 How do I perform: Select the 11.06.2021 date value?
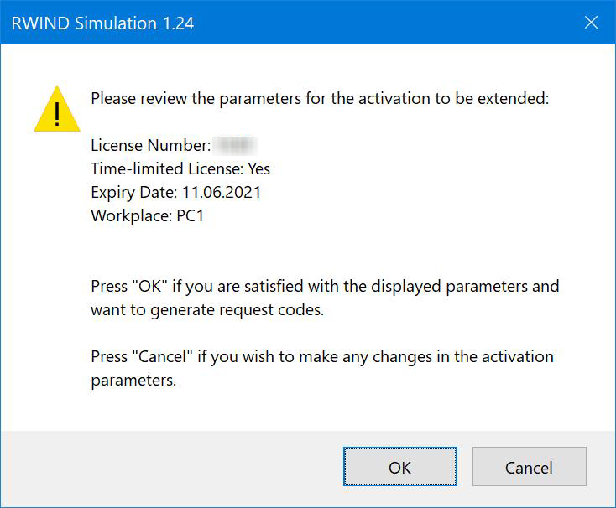coord(222,192)
